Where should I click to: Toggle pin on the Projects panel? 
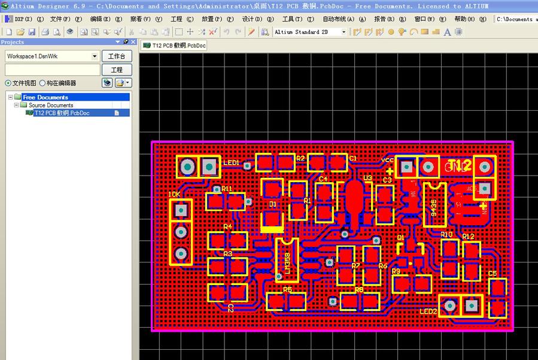(x=126, y=42)
